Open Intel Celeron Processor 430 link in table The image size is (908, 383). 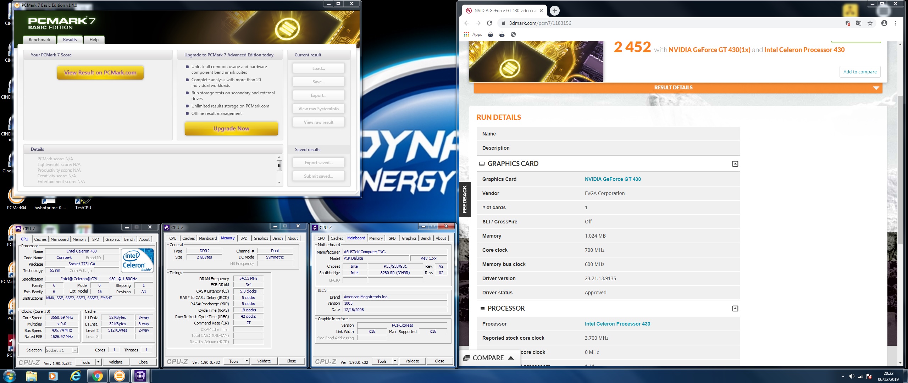point(617,324)
